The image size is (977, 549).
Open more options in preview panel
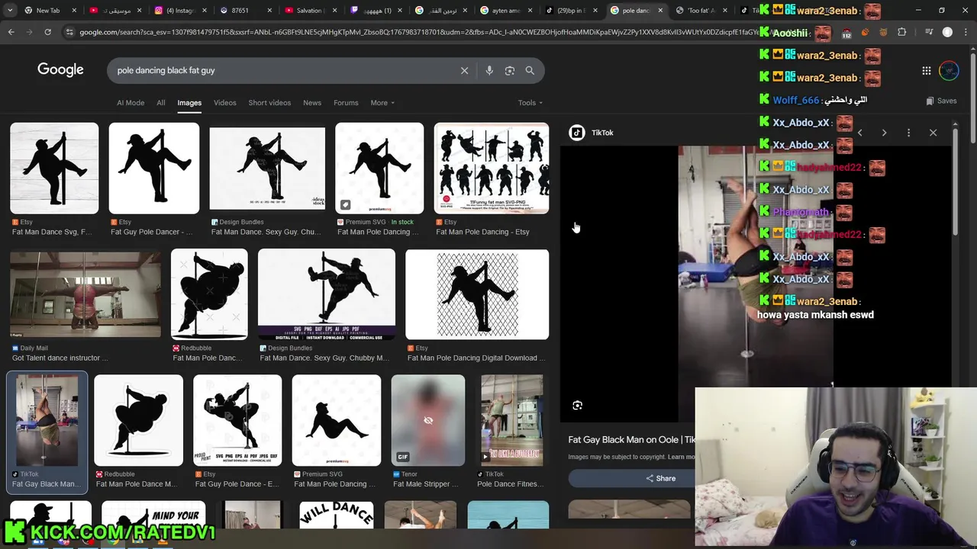(x=908, y=133)
